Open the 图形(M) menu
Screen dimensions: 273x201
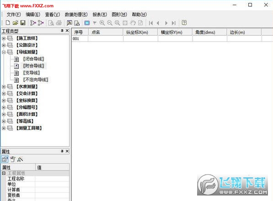(x=119, y=15)
